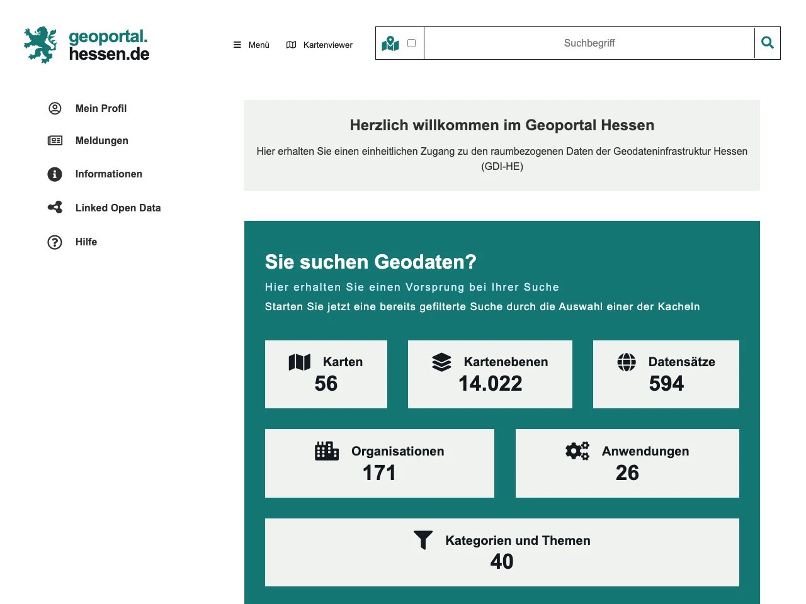Click the Organisationen building icon

tap(327, 451)
